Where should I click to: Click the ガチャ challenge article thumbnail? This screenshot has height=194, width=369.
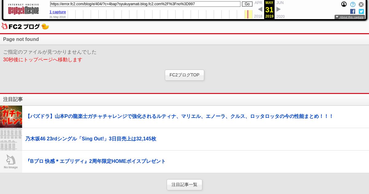tap(11, 117)
